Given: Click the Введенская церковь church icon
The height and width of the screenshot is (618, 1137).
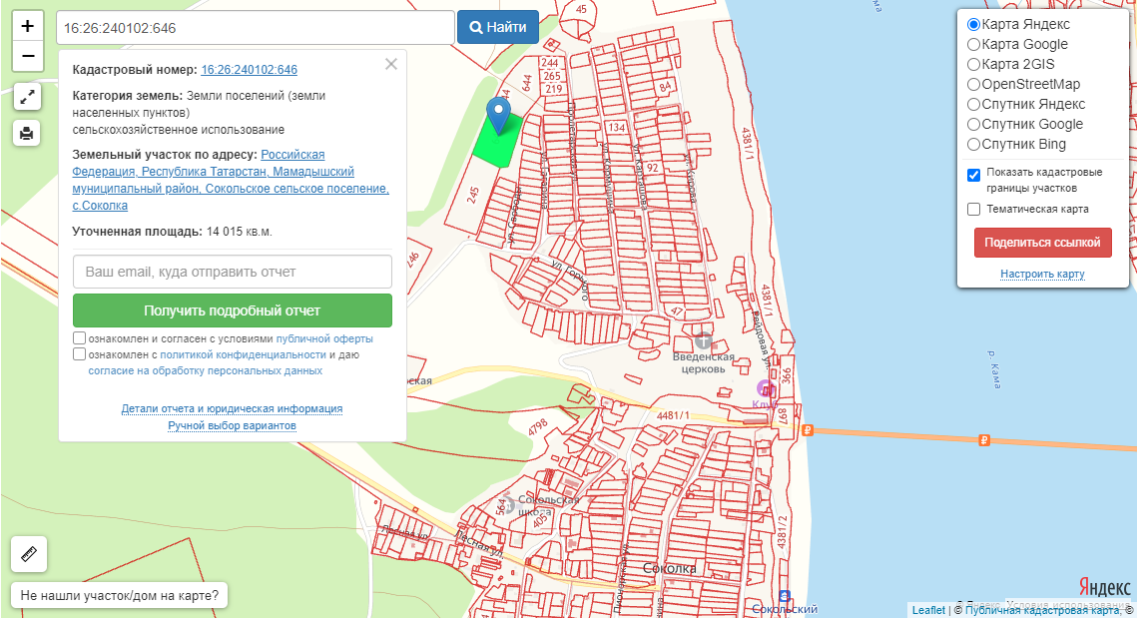Looking at the screenshot, I should (704, 340).
